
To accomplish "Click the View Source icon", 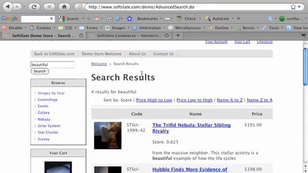I will [288, 28].
